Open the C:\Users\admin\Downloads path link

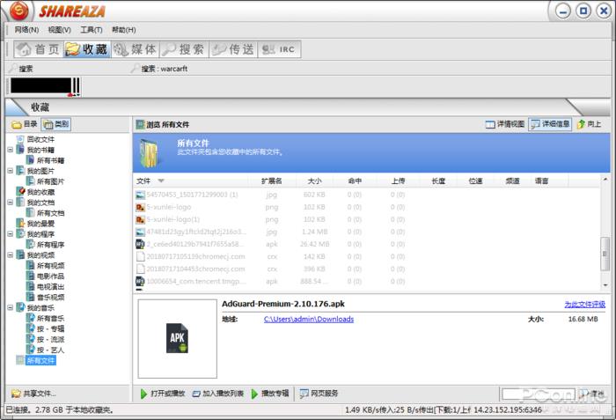pyautogui.click(x=308, y=319)
